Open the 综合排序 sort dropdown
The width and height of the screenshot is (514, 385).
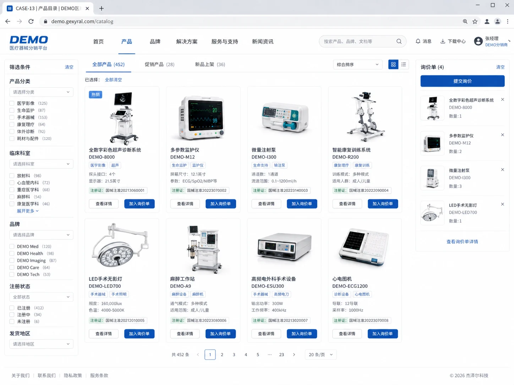pyautogui.click(x=358, y=65)
